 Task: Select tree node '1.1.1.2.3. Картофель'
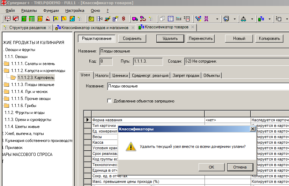coord(36,78)
